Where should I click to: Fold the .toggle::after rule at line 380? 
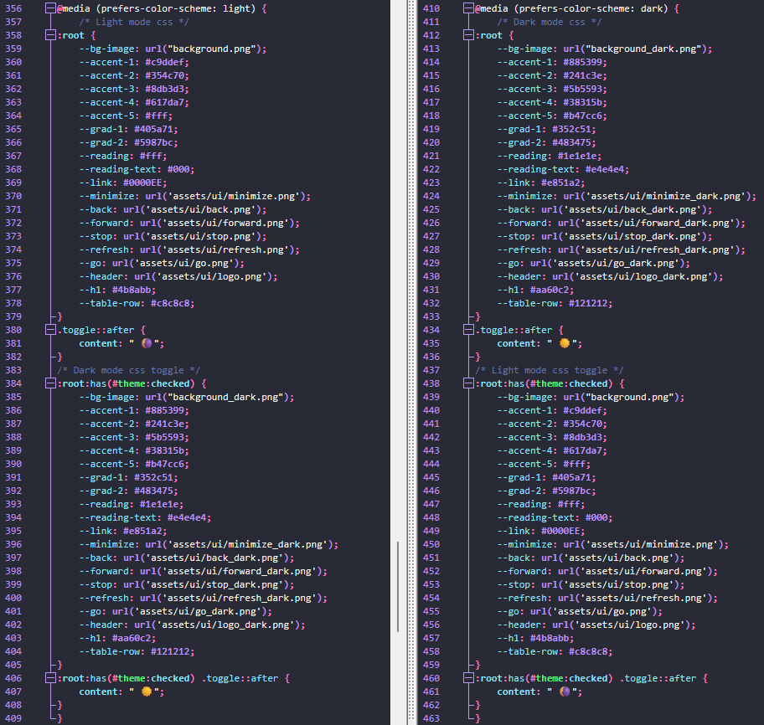pyautogui.click(x=51, y=330)
